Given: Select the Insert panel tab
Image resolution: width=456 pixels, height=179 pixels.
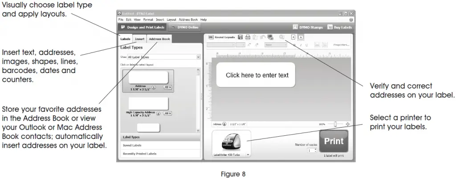Looking at the screenshot, I should click(x=139, y=39).
